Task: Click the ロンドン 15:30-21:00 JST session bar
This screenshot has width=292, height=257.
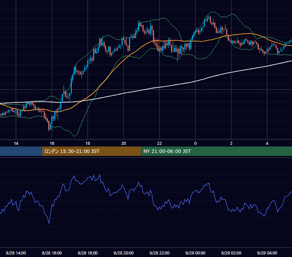Action: (x=91, y=151)
